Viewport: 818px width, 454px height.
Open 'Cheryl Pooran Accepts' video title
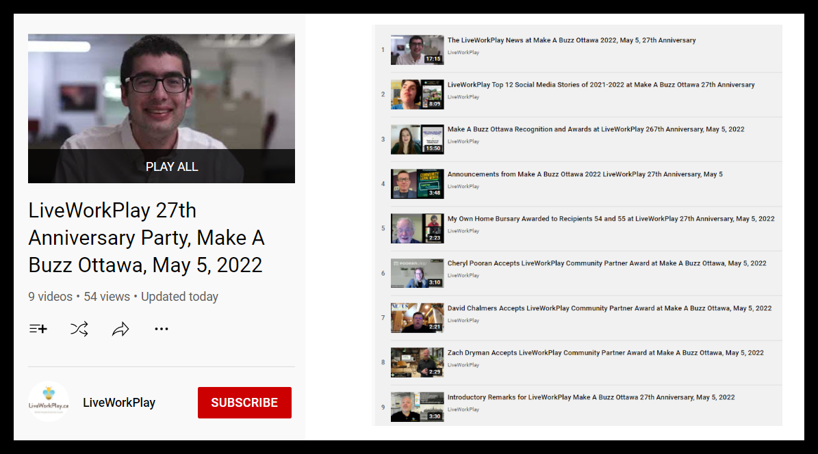[606, 263]
